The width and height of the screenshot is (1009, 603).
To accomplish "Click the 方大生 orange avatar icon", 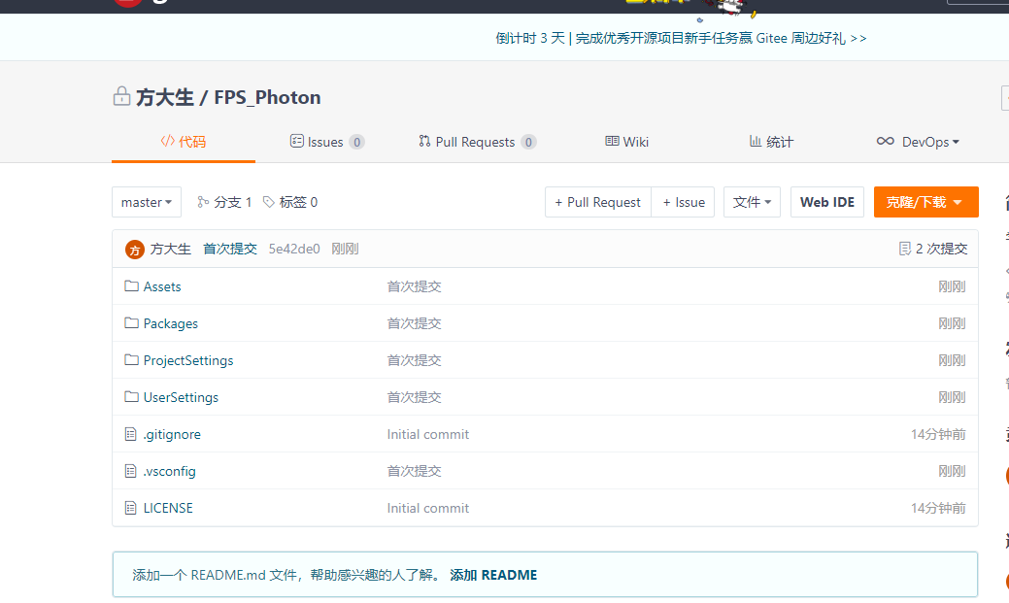I will (134, 250).
